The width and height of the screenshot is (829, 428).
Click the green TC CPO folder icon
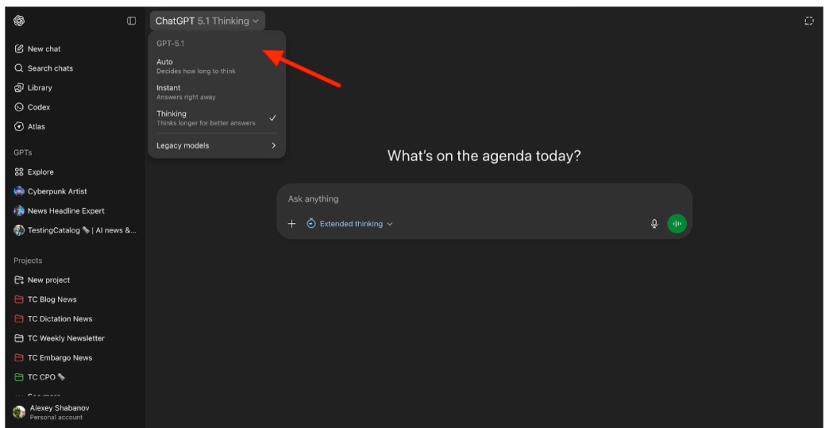point(19,377)
